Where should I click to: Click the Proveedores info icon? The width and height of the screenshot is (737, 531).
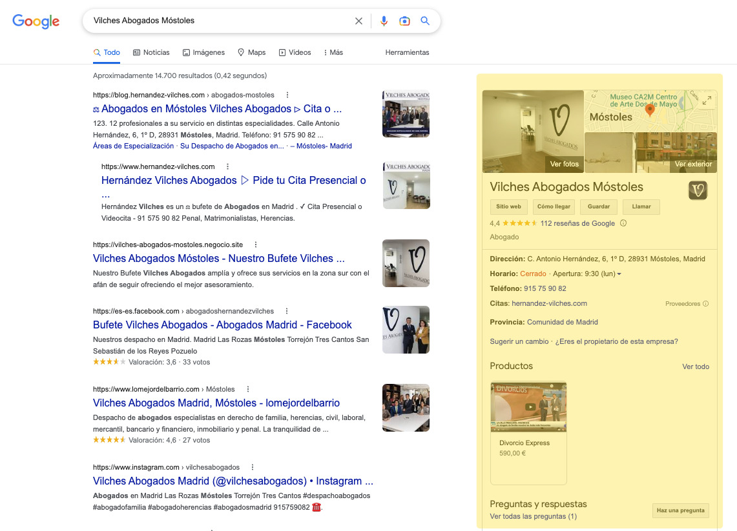tap(705, 304)
